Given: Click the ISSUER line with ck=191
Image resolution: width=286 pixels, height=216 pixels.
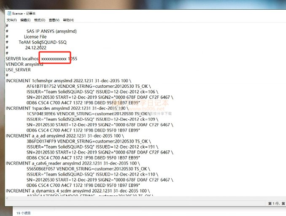Looking at the screenshot, I should click(92, 147).
